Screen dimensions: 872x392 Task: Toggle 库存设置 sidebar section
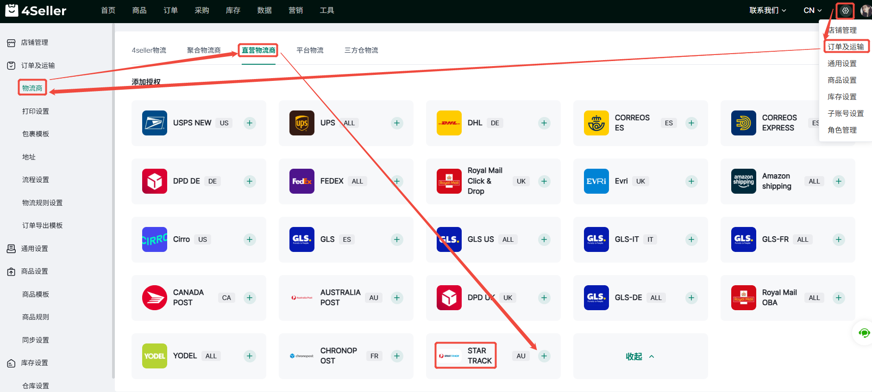point(35,363)
